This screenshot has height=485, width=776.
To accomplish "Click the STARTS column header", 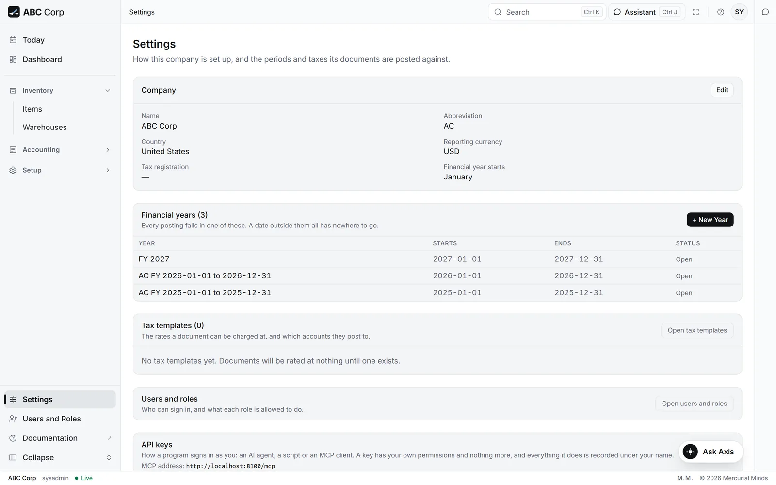I will [x=445, y=243].
